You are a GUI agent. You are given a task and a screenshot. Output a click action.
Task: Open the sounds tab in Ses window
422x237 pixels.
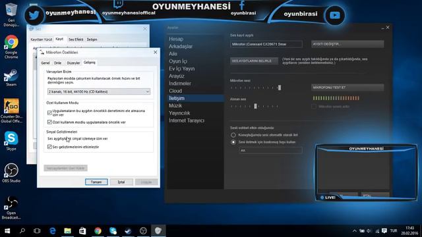pyautogui.click(x=76, y=39)
